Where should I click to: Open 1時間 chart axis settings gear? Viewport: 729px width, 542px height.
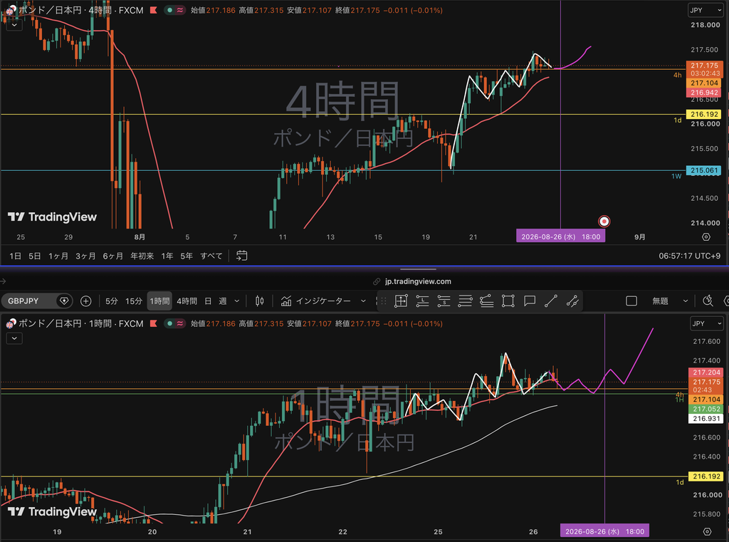(707, 531)
